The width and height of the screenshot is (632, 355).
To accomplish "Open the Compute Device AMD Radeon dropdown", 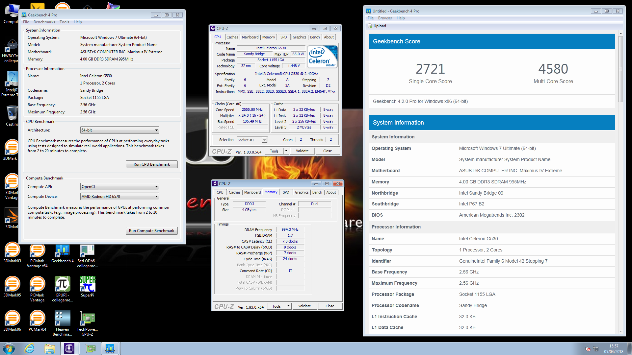I will [x=120, y=197].
